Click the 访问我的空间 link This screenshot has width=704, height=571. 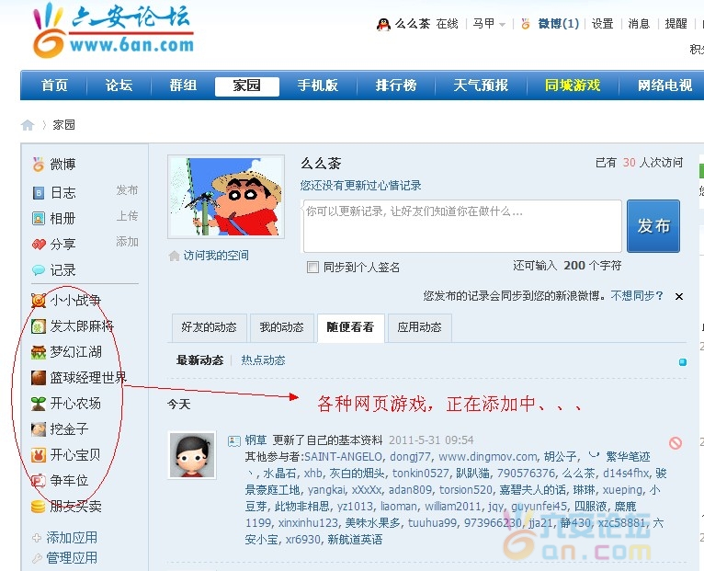tap(215, 256)
